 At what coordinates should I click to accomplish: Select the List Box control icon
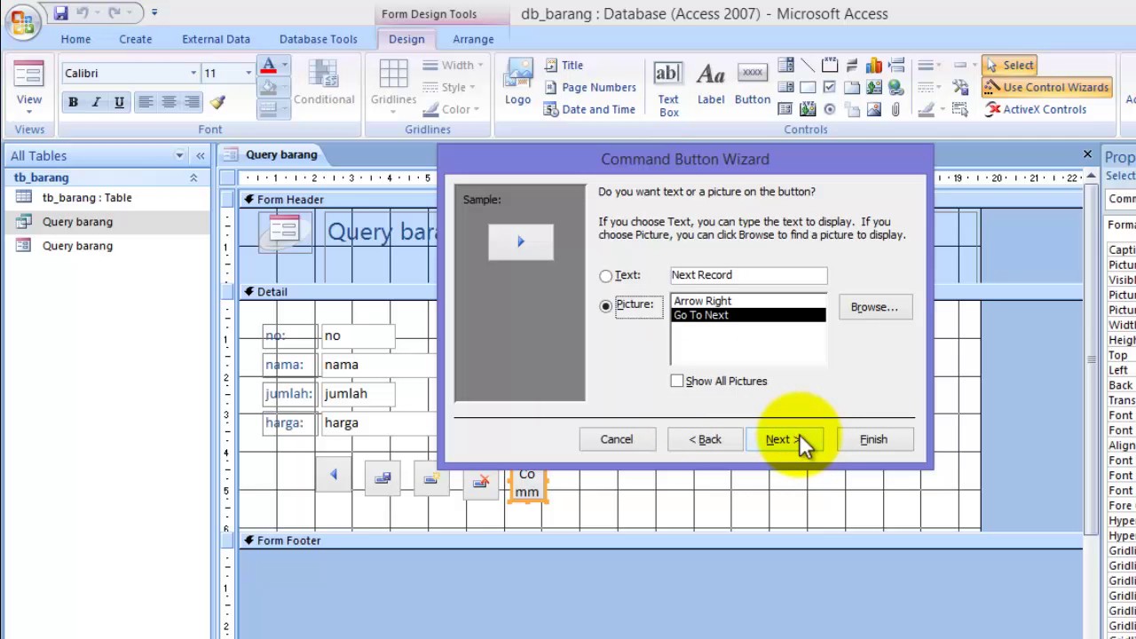tap(785, 88)
